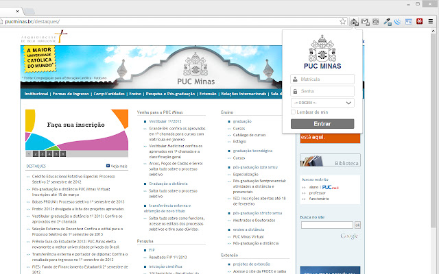Click the ok search button

(357, 225)
